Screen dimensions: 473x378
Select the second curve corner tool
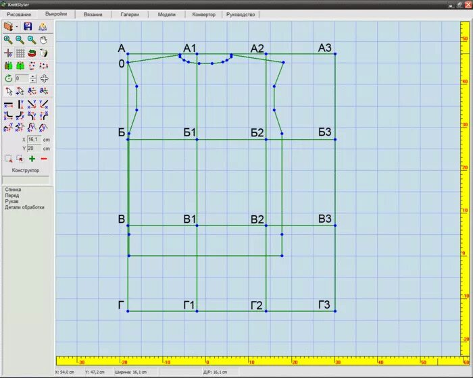20,115
